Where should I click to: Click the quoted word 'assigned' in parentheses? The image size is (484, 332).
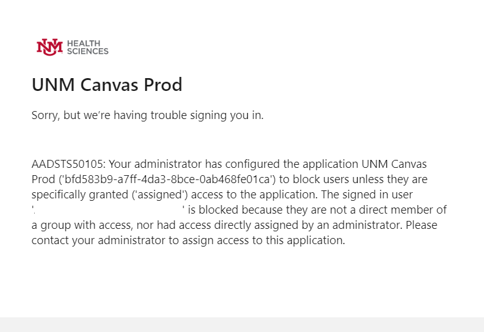pos(159,195)
